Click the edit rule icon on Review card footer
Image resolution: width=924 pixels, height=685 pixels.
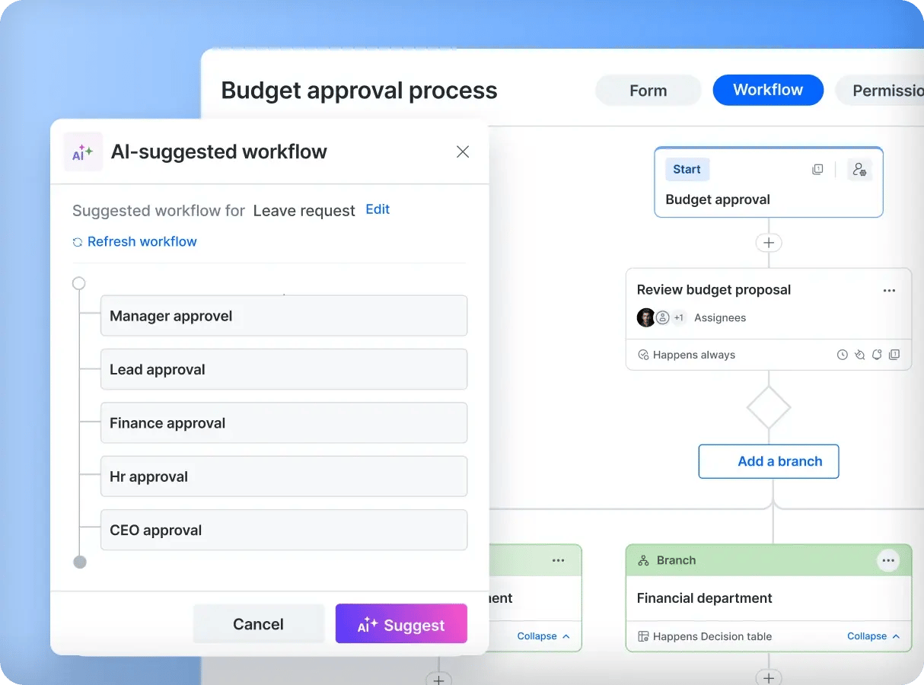pos(859,354)
